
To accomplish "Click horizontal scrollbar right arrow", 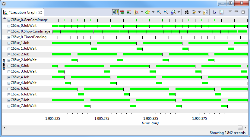I will point(245,128).
